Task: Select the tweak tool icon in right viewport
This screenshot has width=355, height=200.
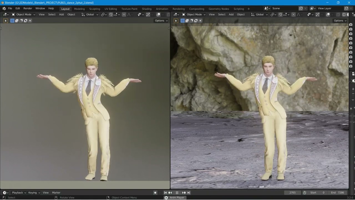Action: click(176, 21)
